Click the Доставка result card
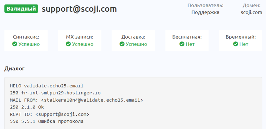Screen dimensions: 266x129 (x=133, y=41)
